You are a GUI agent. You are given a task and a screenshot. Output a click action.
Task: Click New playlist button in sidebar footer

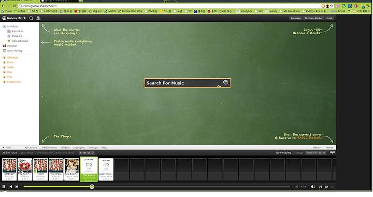7,148
